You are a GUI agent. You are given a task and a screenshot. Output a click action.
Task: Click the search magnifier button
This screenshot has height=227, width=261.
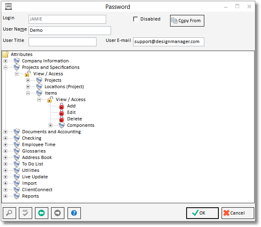tap(10, 213)
